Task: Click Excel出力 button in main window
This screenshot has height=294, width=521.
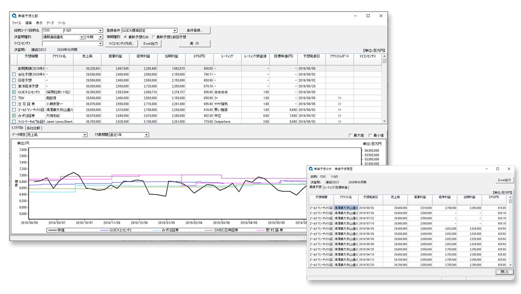Action: tap(150, 44)
